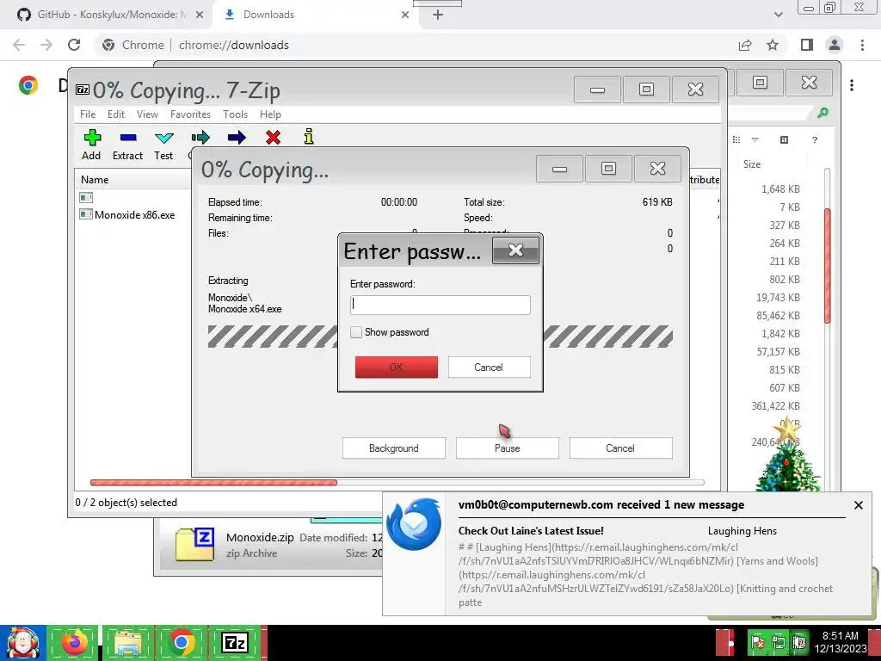
Task: Open Firefox from the taskbar
Action: [x=75, y=643]
